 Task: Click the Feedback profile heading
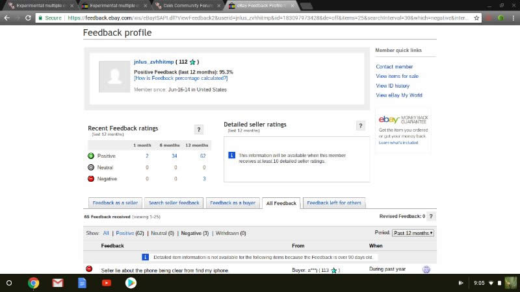(118, 33)
